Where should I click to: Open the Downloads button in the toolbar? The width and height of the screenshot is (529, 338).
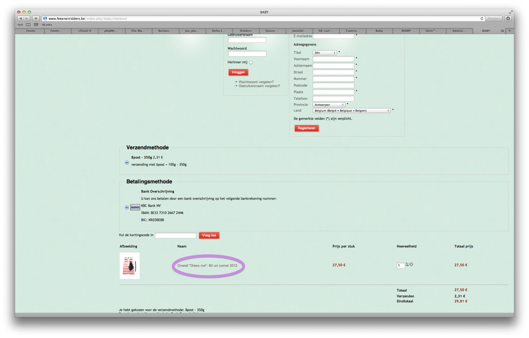(508, 18)
